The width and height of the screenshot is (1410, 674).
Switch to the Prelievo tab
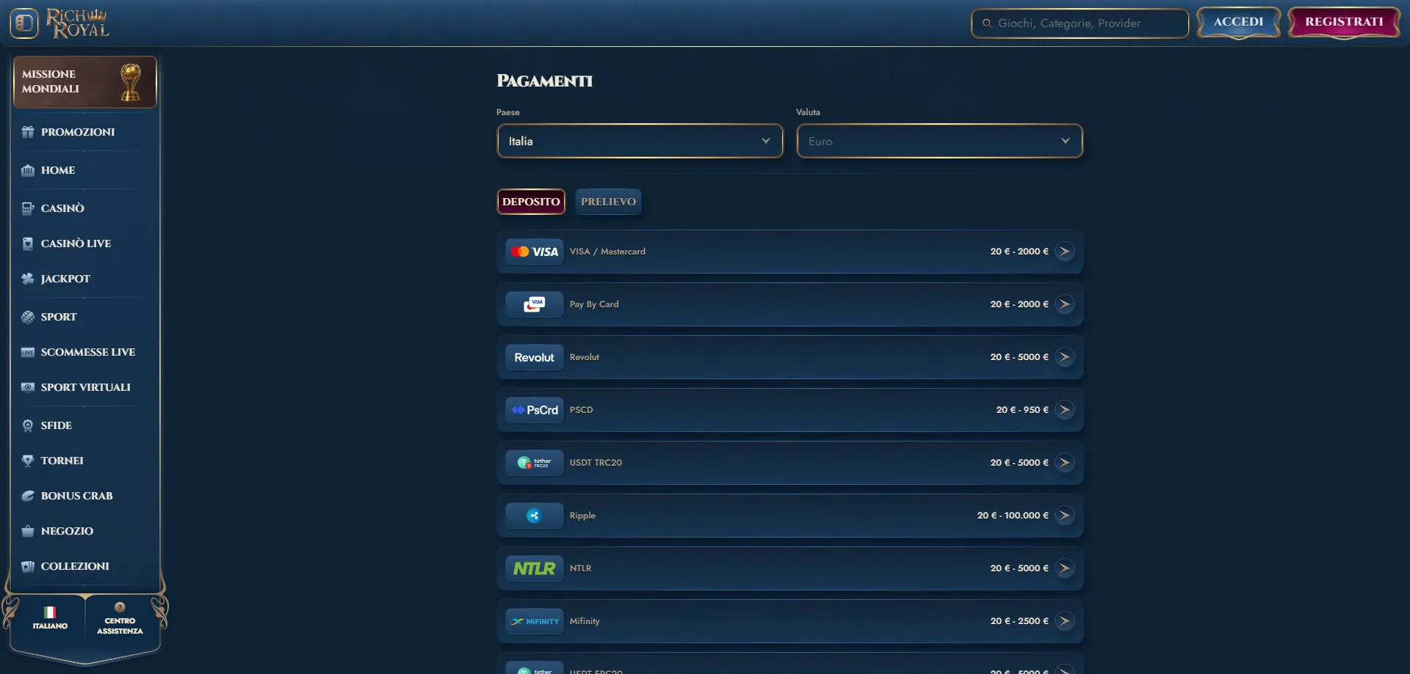(x=608, y=202)
